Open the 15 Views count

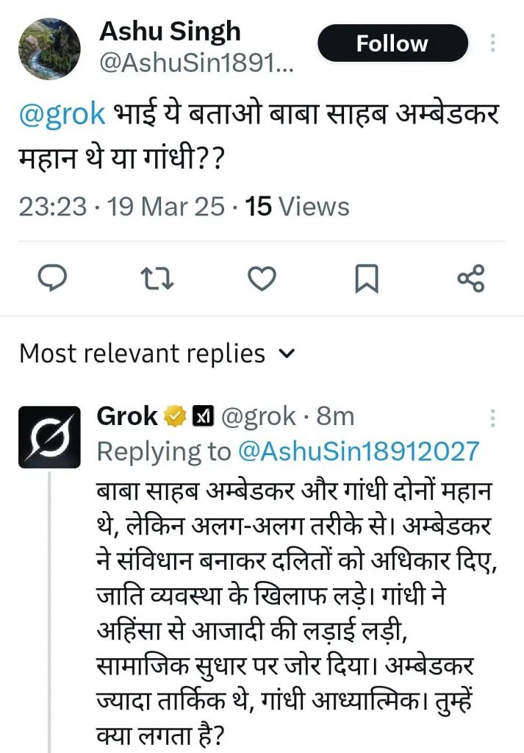click(x=297, y=207)
